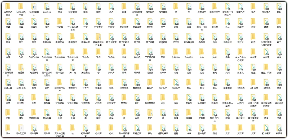The image size is (288, 139).
Task: Click the 车急转弯声 folder icon
Action: pyautogui.click(x=214, y=6)
